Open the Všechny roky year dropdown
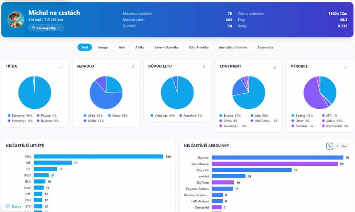The height and width of the screenshot is (212, 355). coord(46,28)
